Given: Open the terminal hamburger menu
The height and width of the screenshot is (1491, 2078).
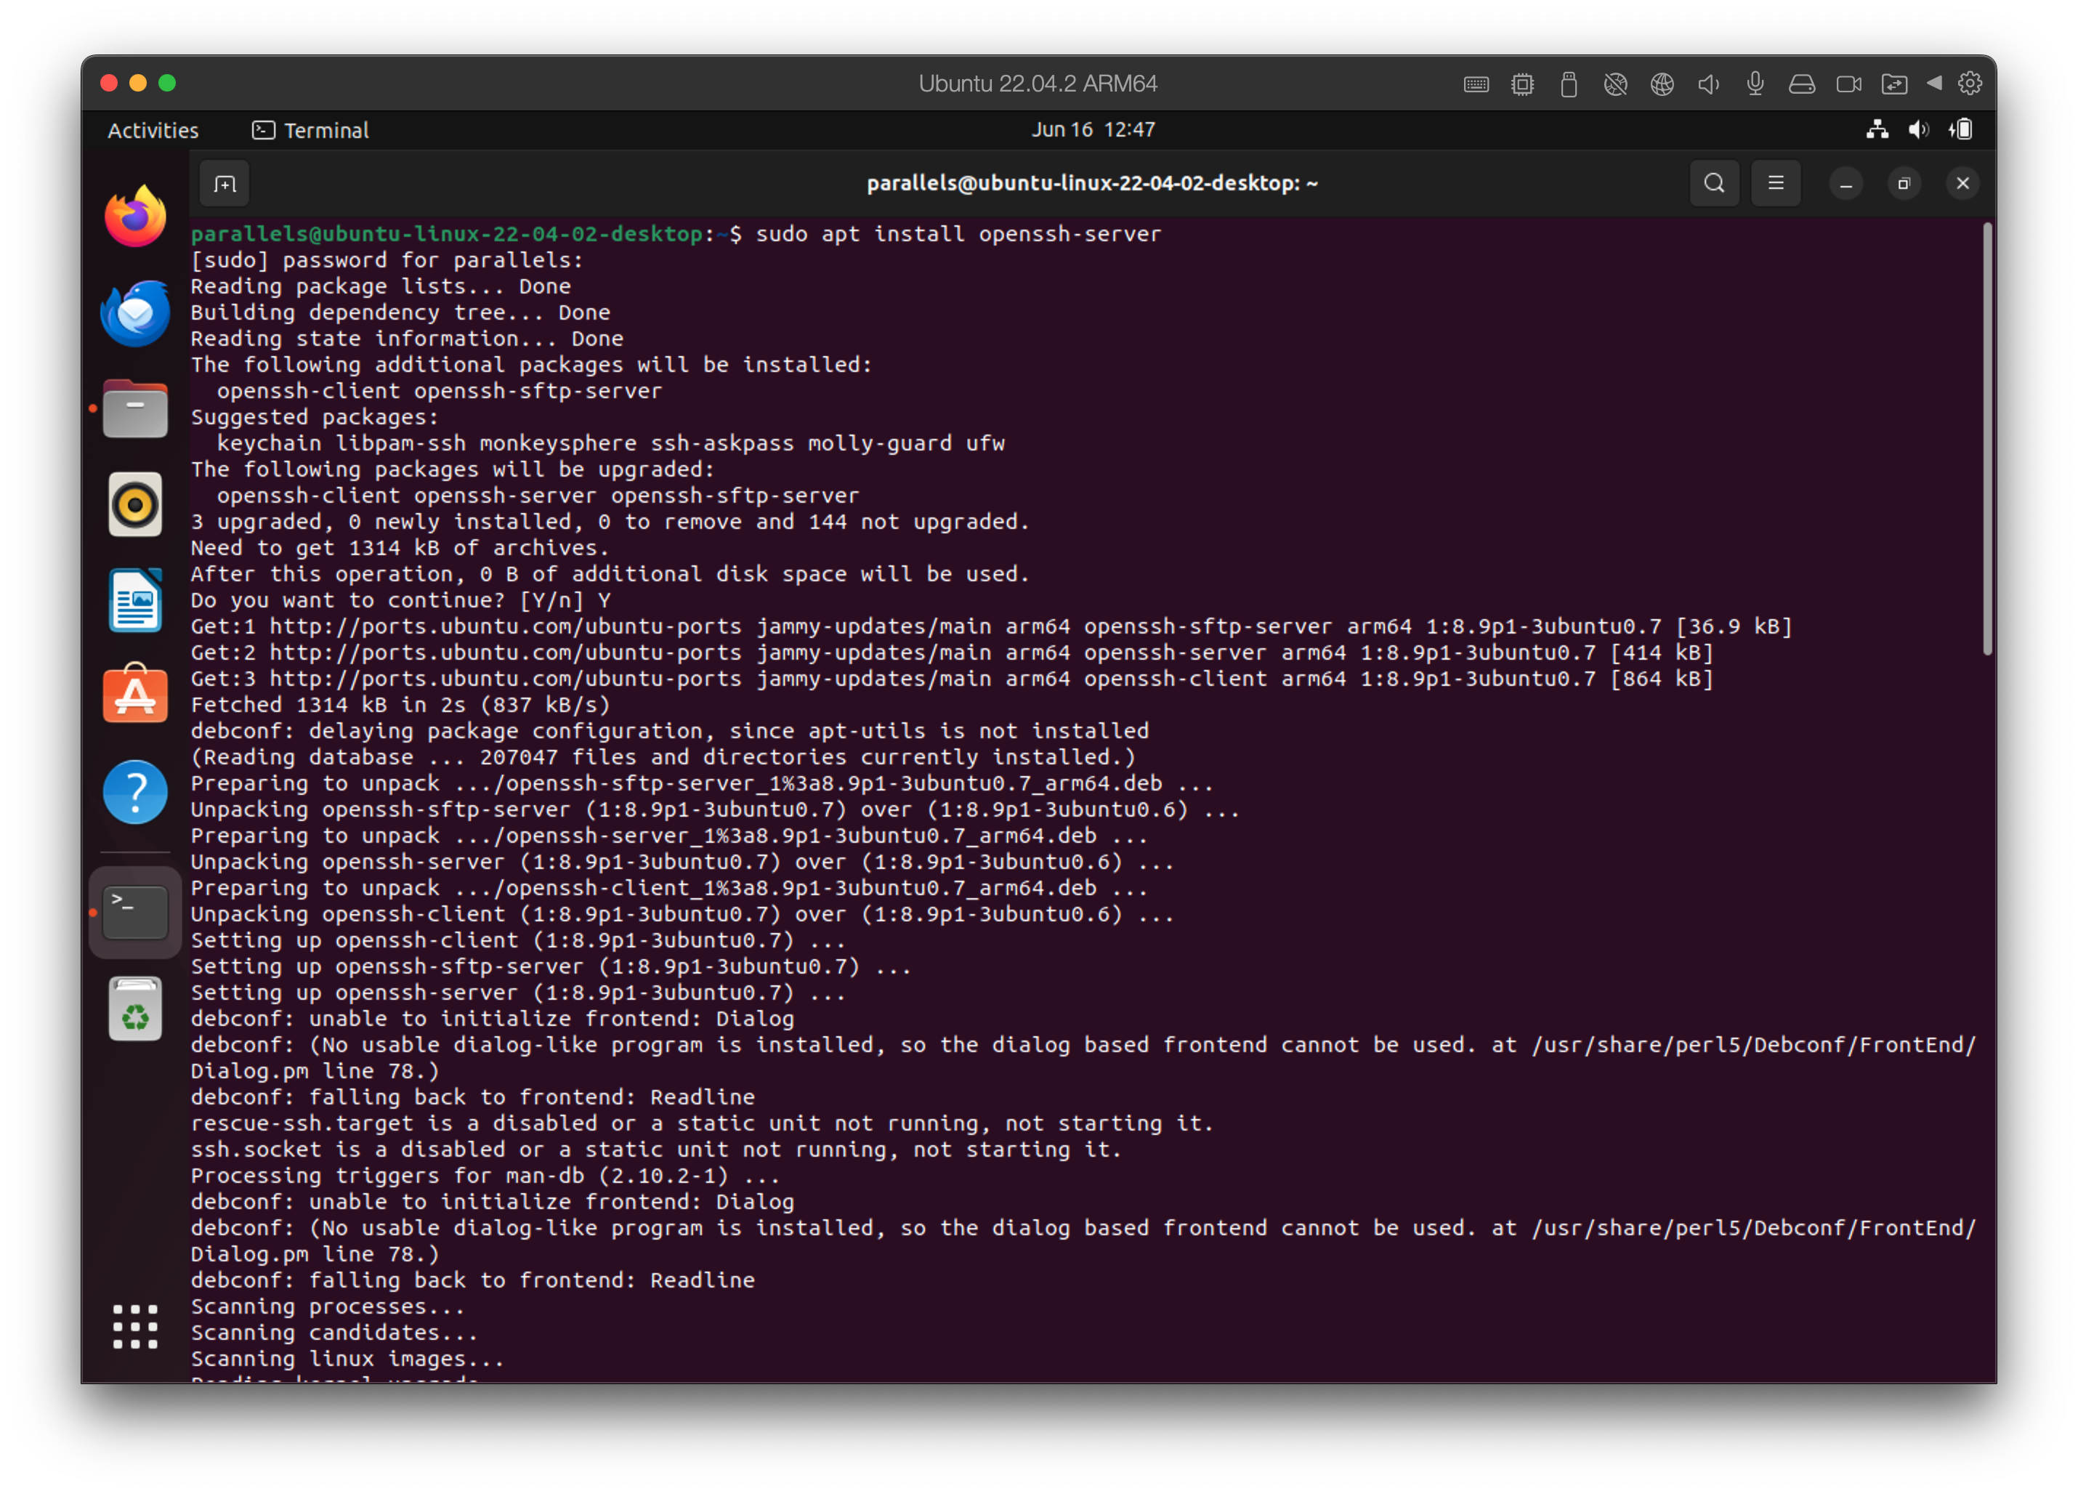Looking at the screenshot, I should 1776,183.
